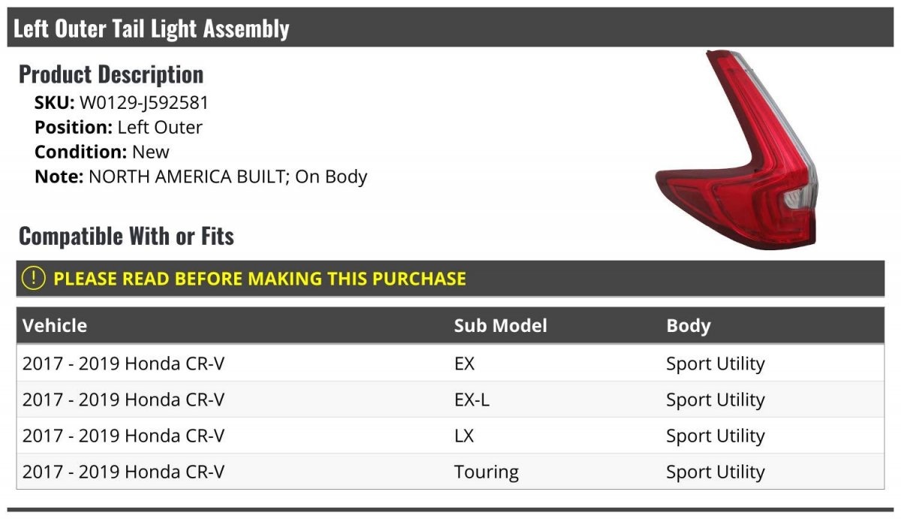Click the Vehicle column header

(55, 325)
